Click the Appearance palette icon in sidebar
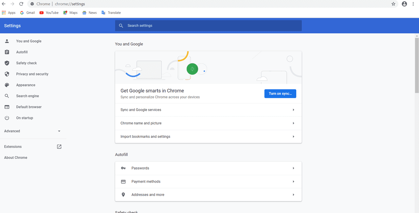Viewport: 419px width, 213px height. (x=7, y=85)
